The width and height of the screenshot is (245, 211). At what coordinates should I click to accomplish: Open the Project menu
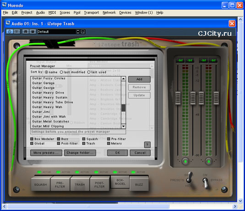coord(27,12)
